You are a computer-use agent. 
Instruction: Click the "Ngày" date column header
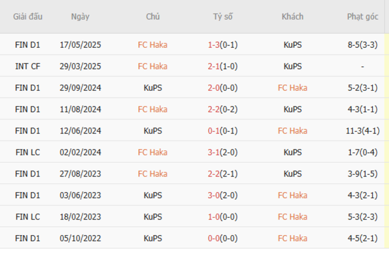tap(80, 17)
